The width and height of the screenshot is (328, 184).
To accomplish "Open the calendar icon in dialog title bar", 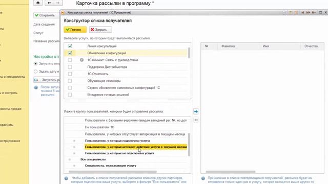I will pos(296,12).
